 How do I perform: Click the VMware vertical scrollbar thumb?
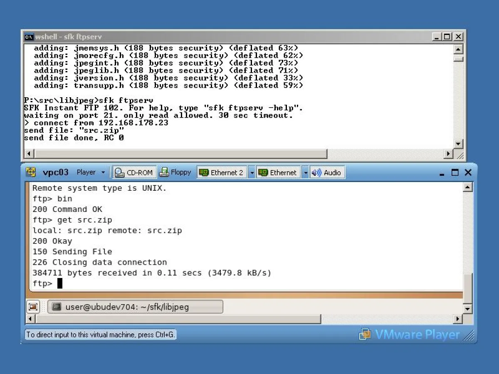[x=468, y=288]
